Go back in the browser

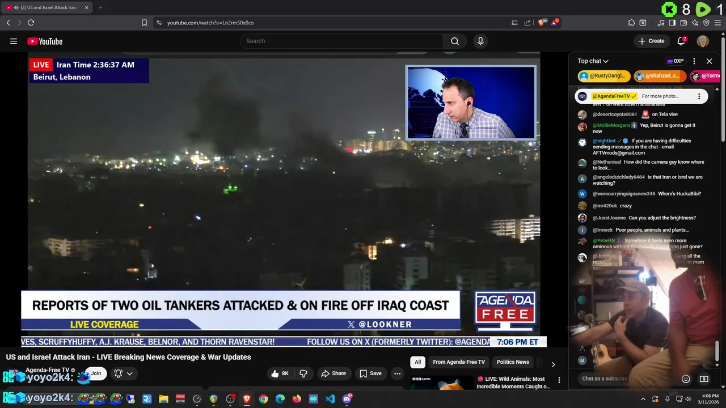coord(8,23)
